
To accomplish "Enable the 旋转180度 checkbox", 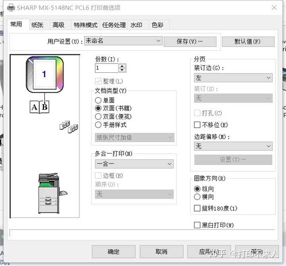I will coord(197,208).
